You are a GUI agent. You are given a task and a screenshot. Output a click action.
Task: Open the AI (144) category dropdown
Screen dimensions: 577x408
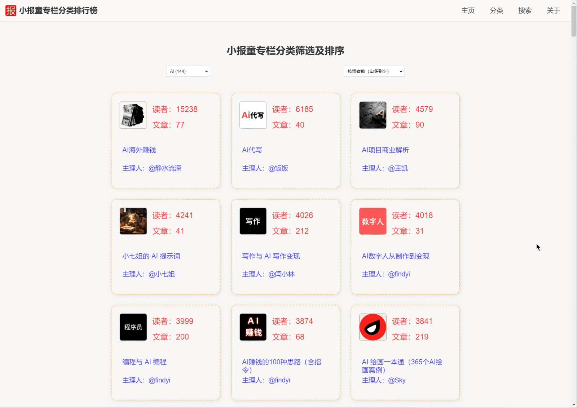[188, 71]
